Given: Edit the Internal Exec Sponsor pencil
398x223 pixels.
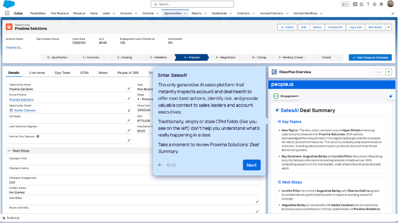Looking at the screenshot, I should [129, 140].
